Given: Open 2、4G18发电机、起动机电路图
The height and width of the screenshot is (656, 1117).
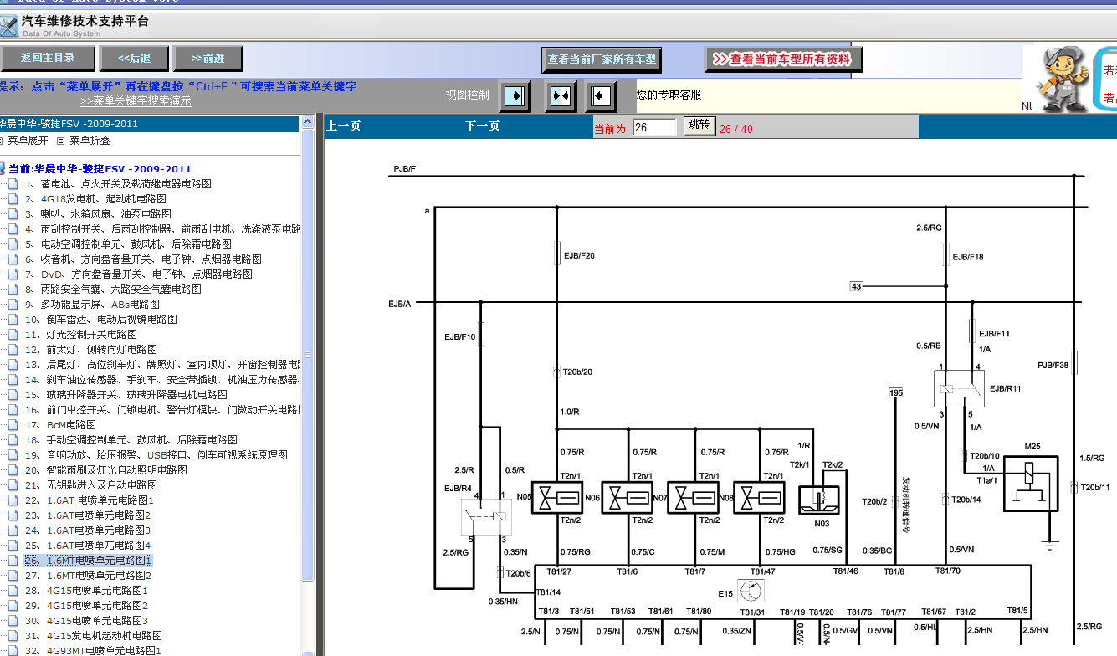Looking at the screenshot, I should coord(95,199).
